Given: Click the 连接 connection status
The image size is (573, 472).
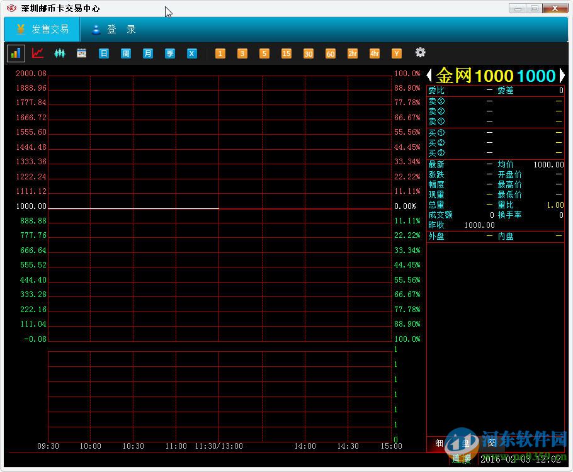Looking at the screenshot, I should point(462,459).
